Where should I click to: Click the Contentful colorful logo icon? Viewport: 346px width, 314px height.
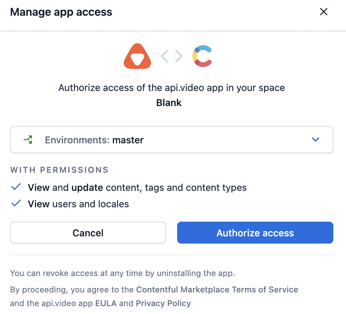click(202, 56)
